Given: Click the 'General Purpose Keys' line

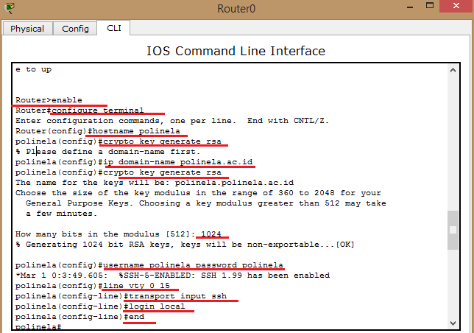Looking at the screenshot, I should (206, 203).
